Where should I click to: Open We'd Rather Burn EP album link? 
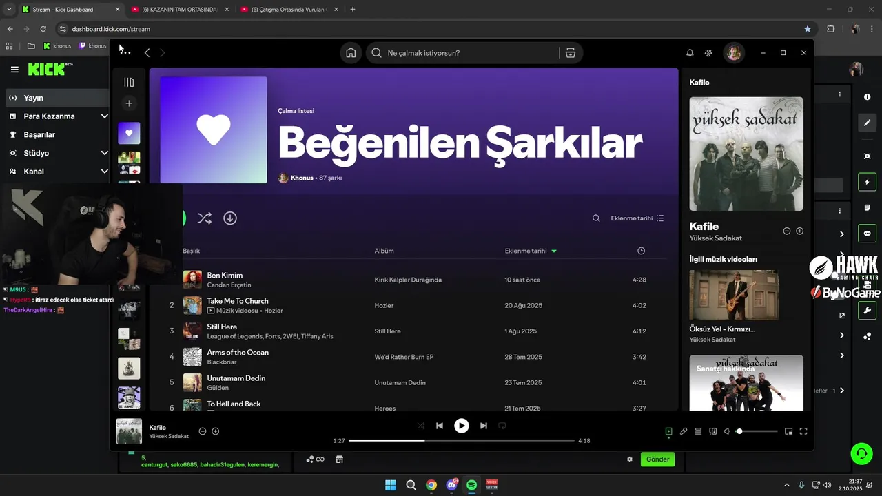click(404, 357)
